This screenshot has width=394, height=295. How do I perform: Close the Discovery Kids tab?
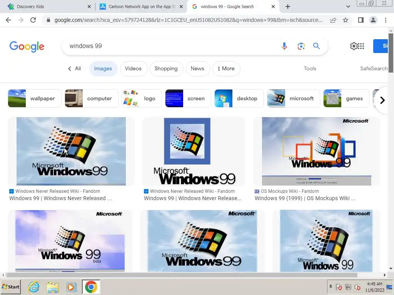click(x=89, y=7)
